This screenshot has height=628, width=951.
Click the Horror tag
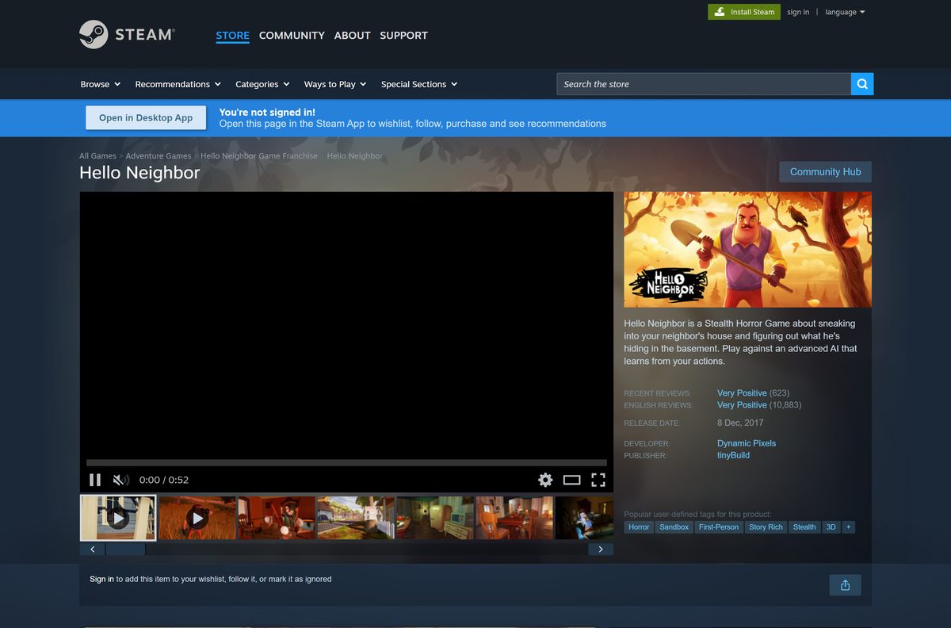[x=639, y=527]
